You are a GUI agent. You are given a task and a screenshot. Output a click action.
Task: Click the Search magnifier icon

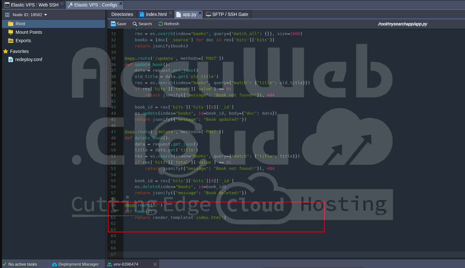coord(135,24)
